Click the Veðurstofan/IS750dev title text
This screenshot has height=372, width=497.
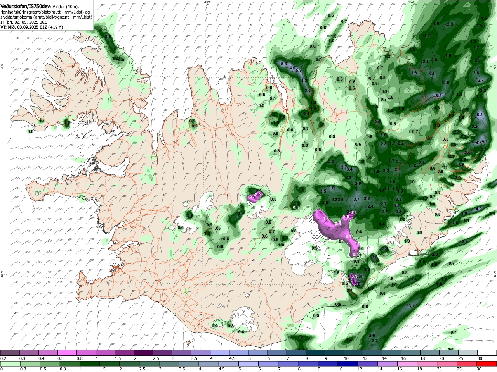[25, 6]
